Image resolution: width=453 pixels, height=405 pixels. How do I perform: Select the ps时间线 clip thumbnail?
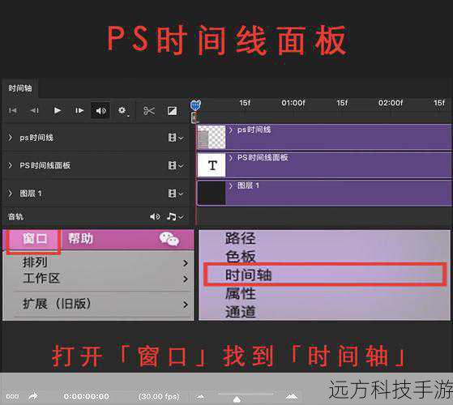212,137
